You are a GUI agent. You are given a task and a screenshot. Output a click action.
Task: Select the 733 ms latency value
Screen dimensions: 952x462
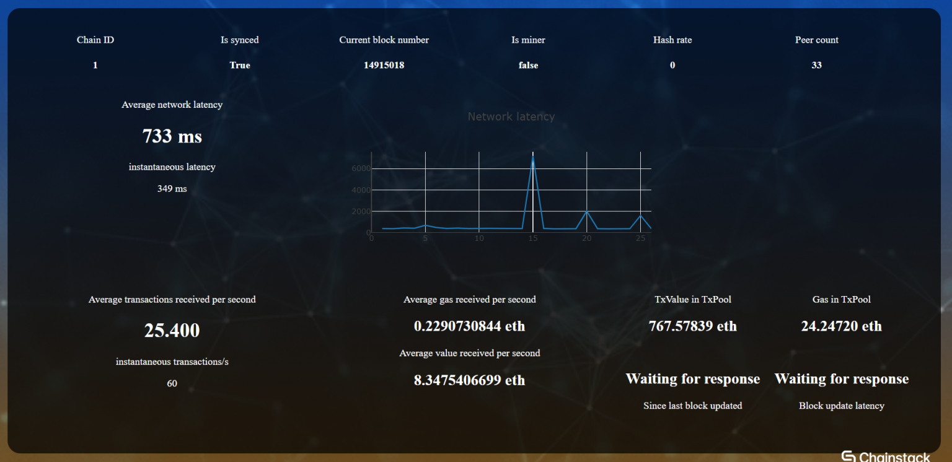[172, 136]
